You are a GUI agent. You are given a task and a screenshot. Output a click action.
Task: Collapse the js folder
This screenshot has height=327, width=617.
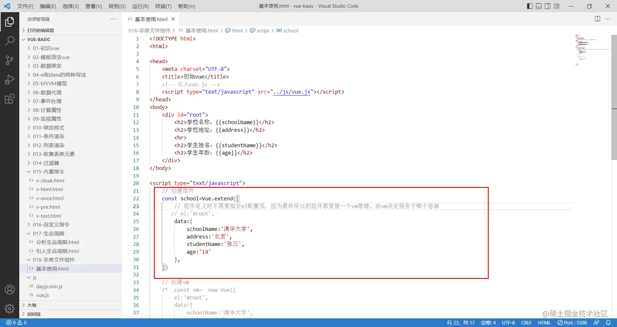pos(71,277)
